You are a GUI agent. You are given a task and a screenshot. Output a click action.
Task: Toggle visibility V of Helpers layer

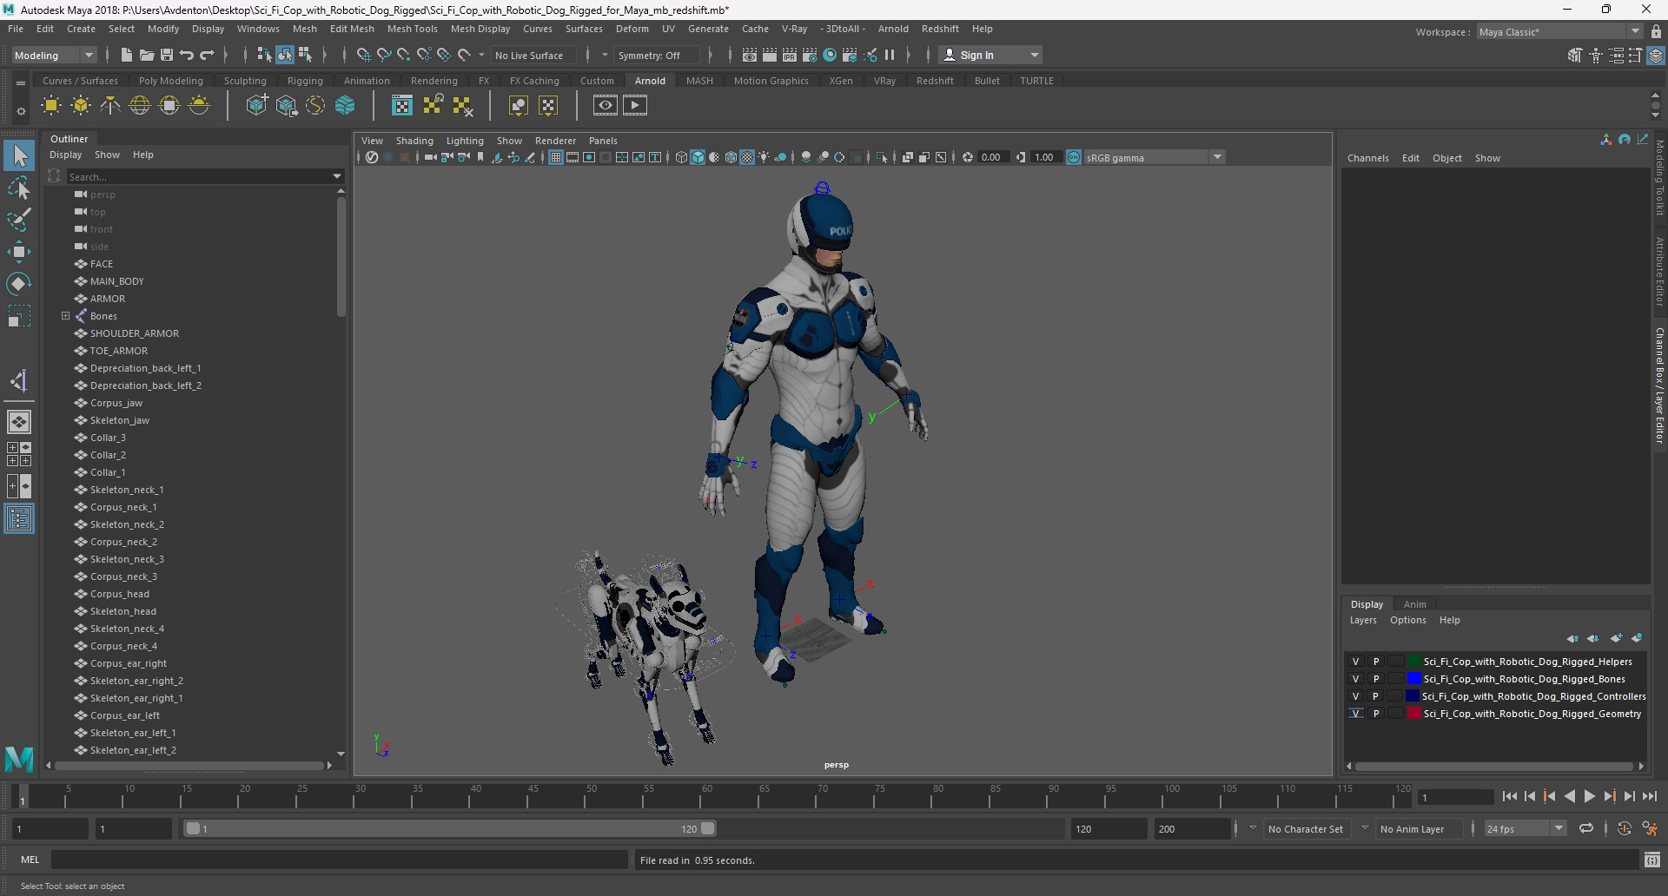(x=1355, y=662)
